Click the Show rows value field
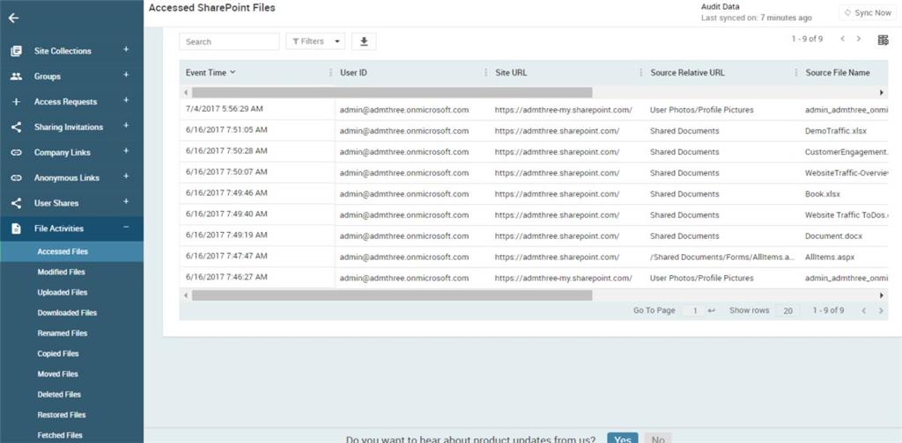The image size is (902, 443). coord(787,310)
